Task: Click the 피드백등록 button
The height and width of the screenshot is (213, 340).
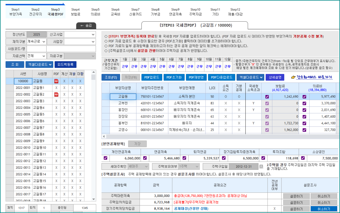Action: tap(65, 65)
